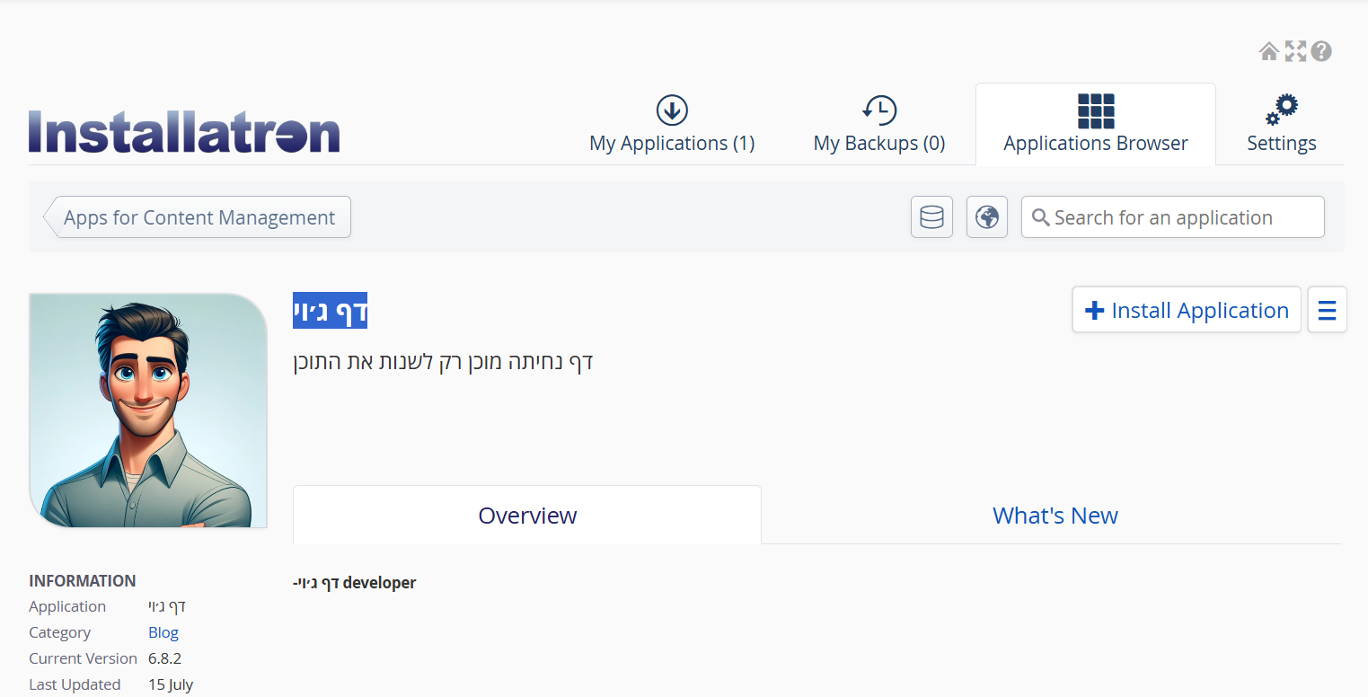Click the cartoon man application thumbnail

[148, 410]
